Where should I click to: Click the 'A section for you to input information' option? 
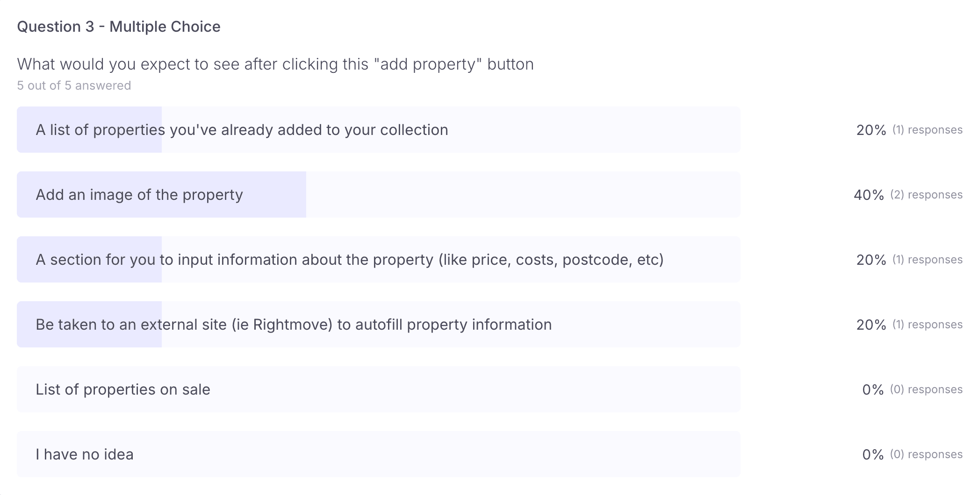coord(379,259)
